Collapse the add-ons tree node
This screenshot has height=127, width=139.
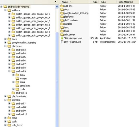pyautogui.click(x=5, y=10)
